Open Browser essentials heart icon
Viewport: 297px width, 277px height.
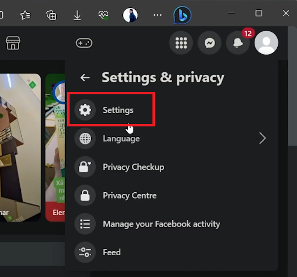point(103,15)
